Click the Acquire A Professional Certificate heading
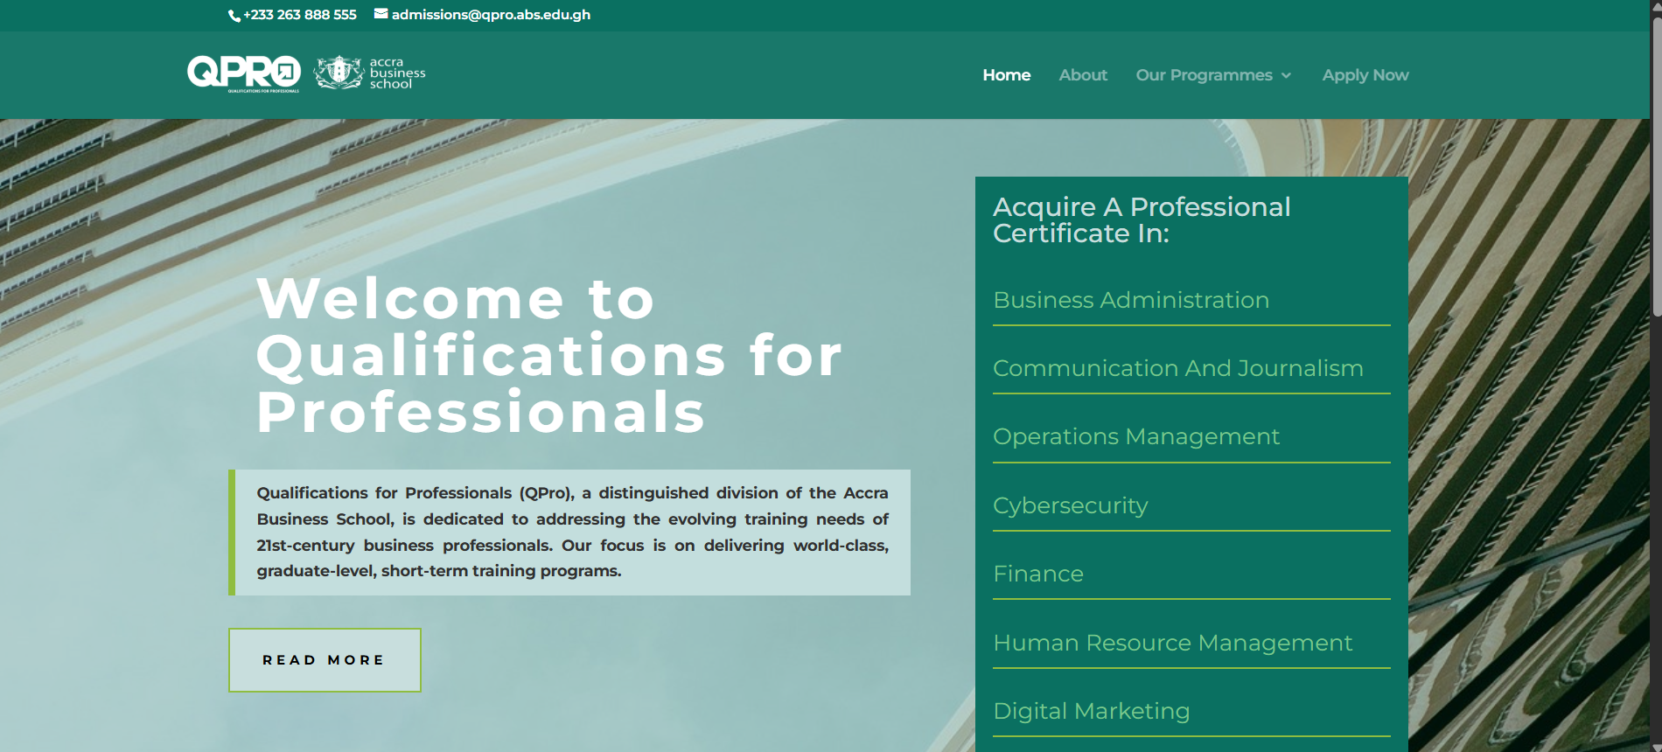Screen dimensions: 1662x752 tap(1142, 219)
